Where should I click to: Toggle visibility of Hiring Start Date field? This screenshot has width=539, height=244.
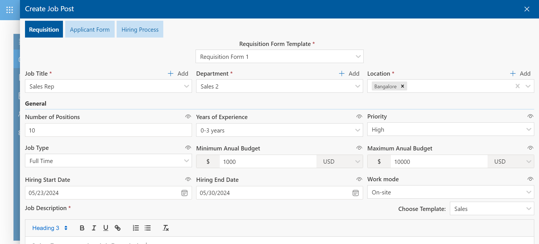(x=188, y=179)
